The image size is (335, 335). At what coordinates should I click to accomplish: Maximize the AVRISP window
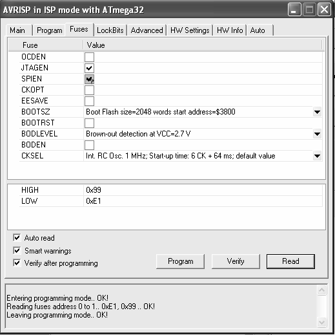309,10
